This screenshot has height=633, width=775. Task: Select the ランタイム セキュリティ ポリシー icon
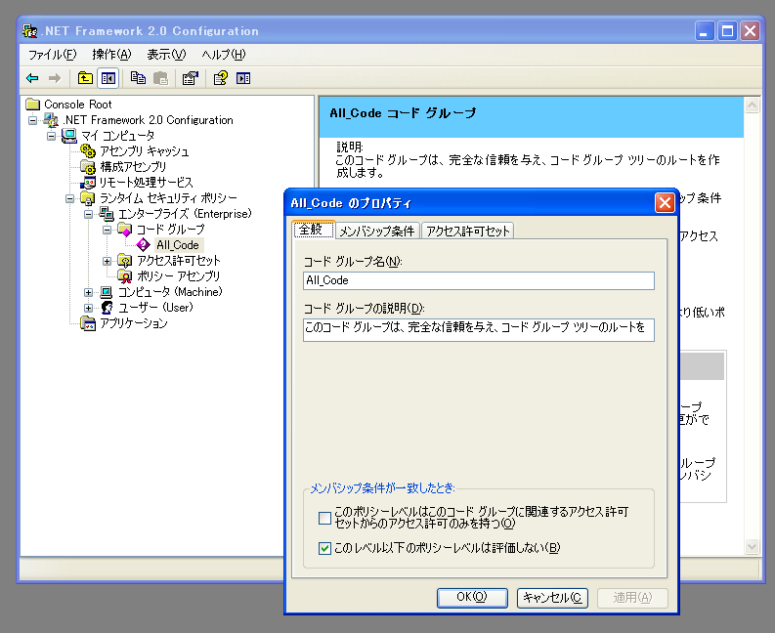[x=88, y=198]
